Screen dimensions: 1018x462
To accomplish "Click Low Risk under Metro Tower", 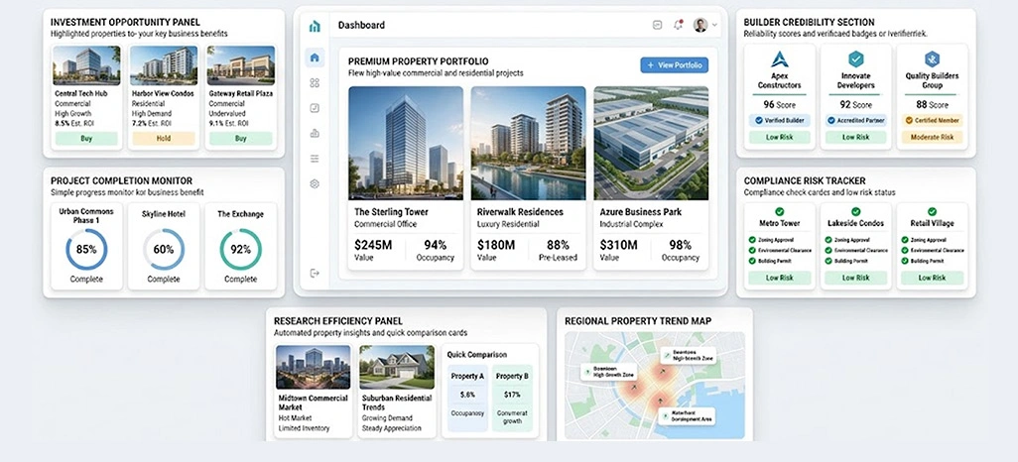I will pos(780,278).
